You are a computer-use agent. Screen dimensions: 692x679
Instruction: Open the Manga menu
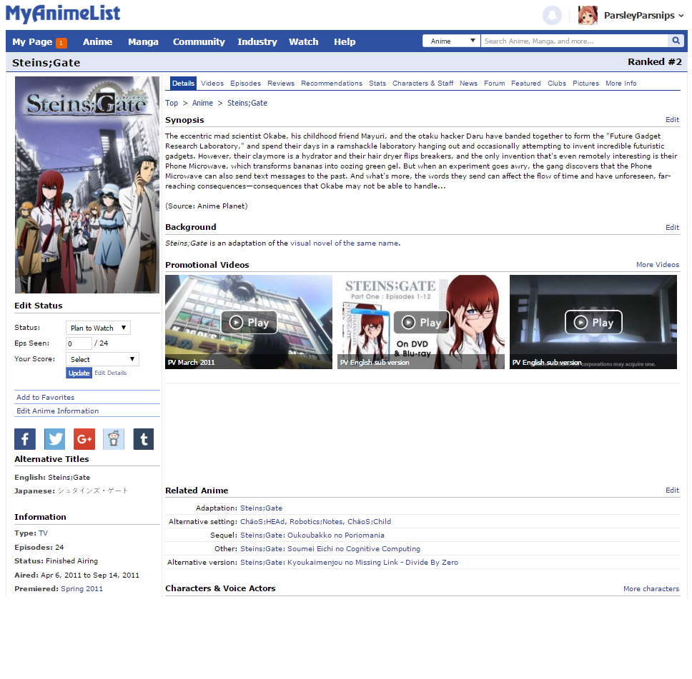point(143,42)
